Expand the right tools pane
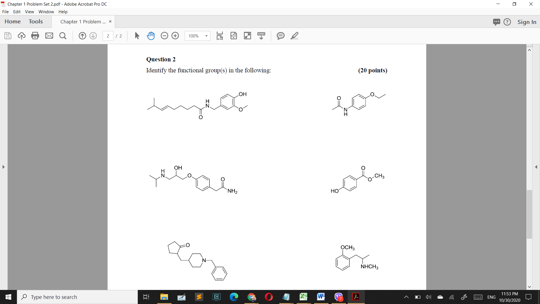 click(537, 167)
